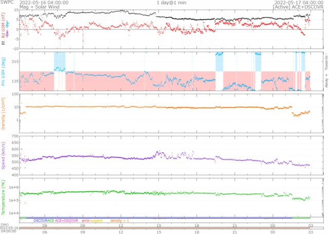Click the 450 tick on Speed axis
Screen dimensions: 329x234
click(x=15, y=168)
